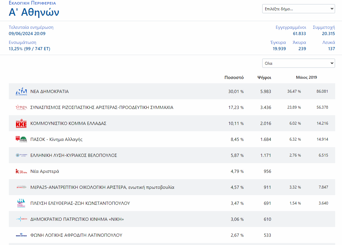Click the ΝΙΚΗ party logo
Screen dimensions: 342x245
tap(21, 219)
